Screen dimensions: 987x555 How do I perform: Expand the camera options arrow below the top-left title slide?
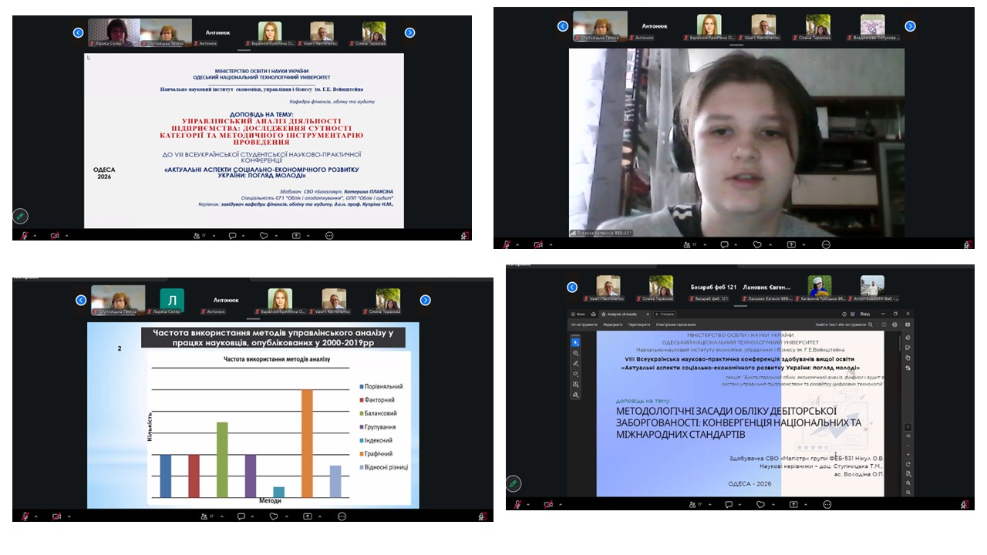click(67, 235)
